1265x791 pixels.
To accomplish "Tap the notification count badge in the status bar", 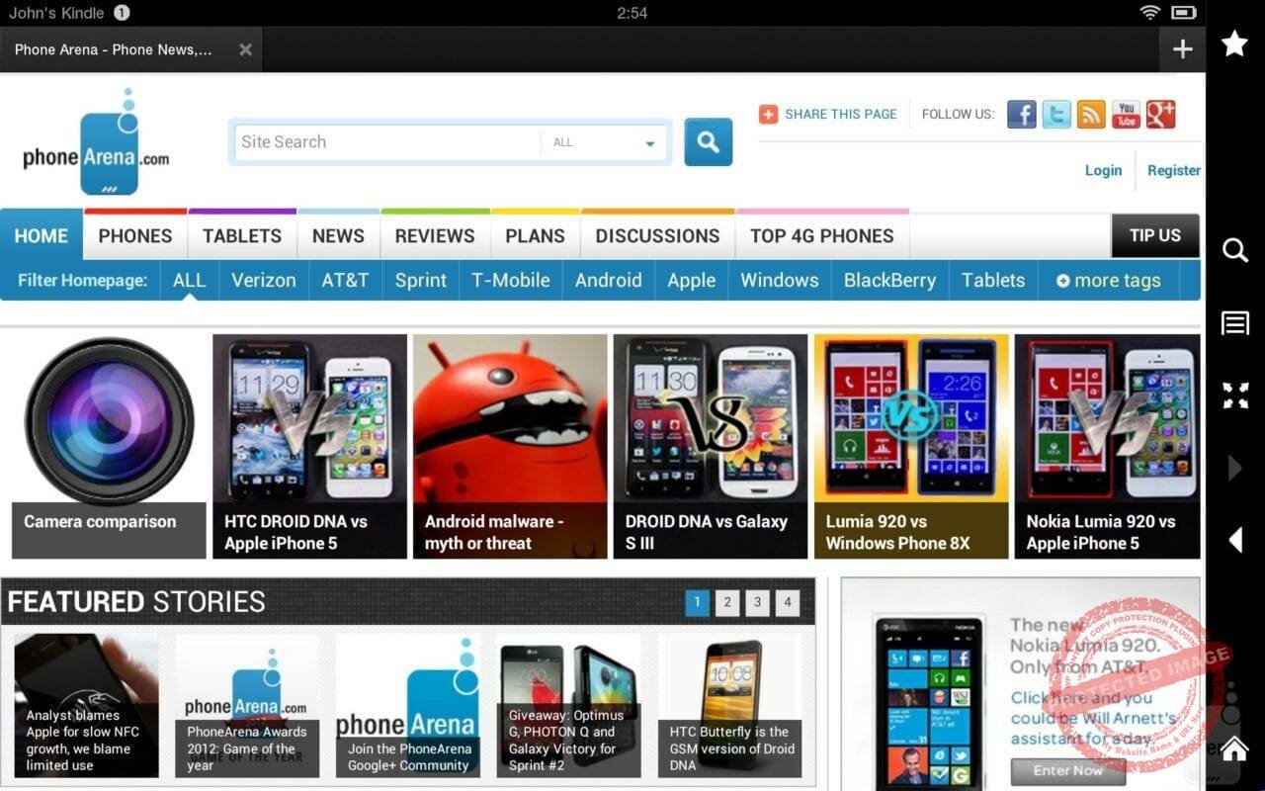I will click(x=122, y=13).
